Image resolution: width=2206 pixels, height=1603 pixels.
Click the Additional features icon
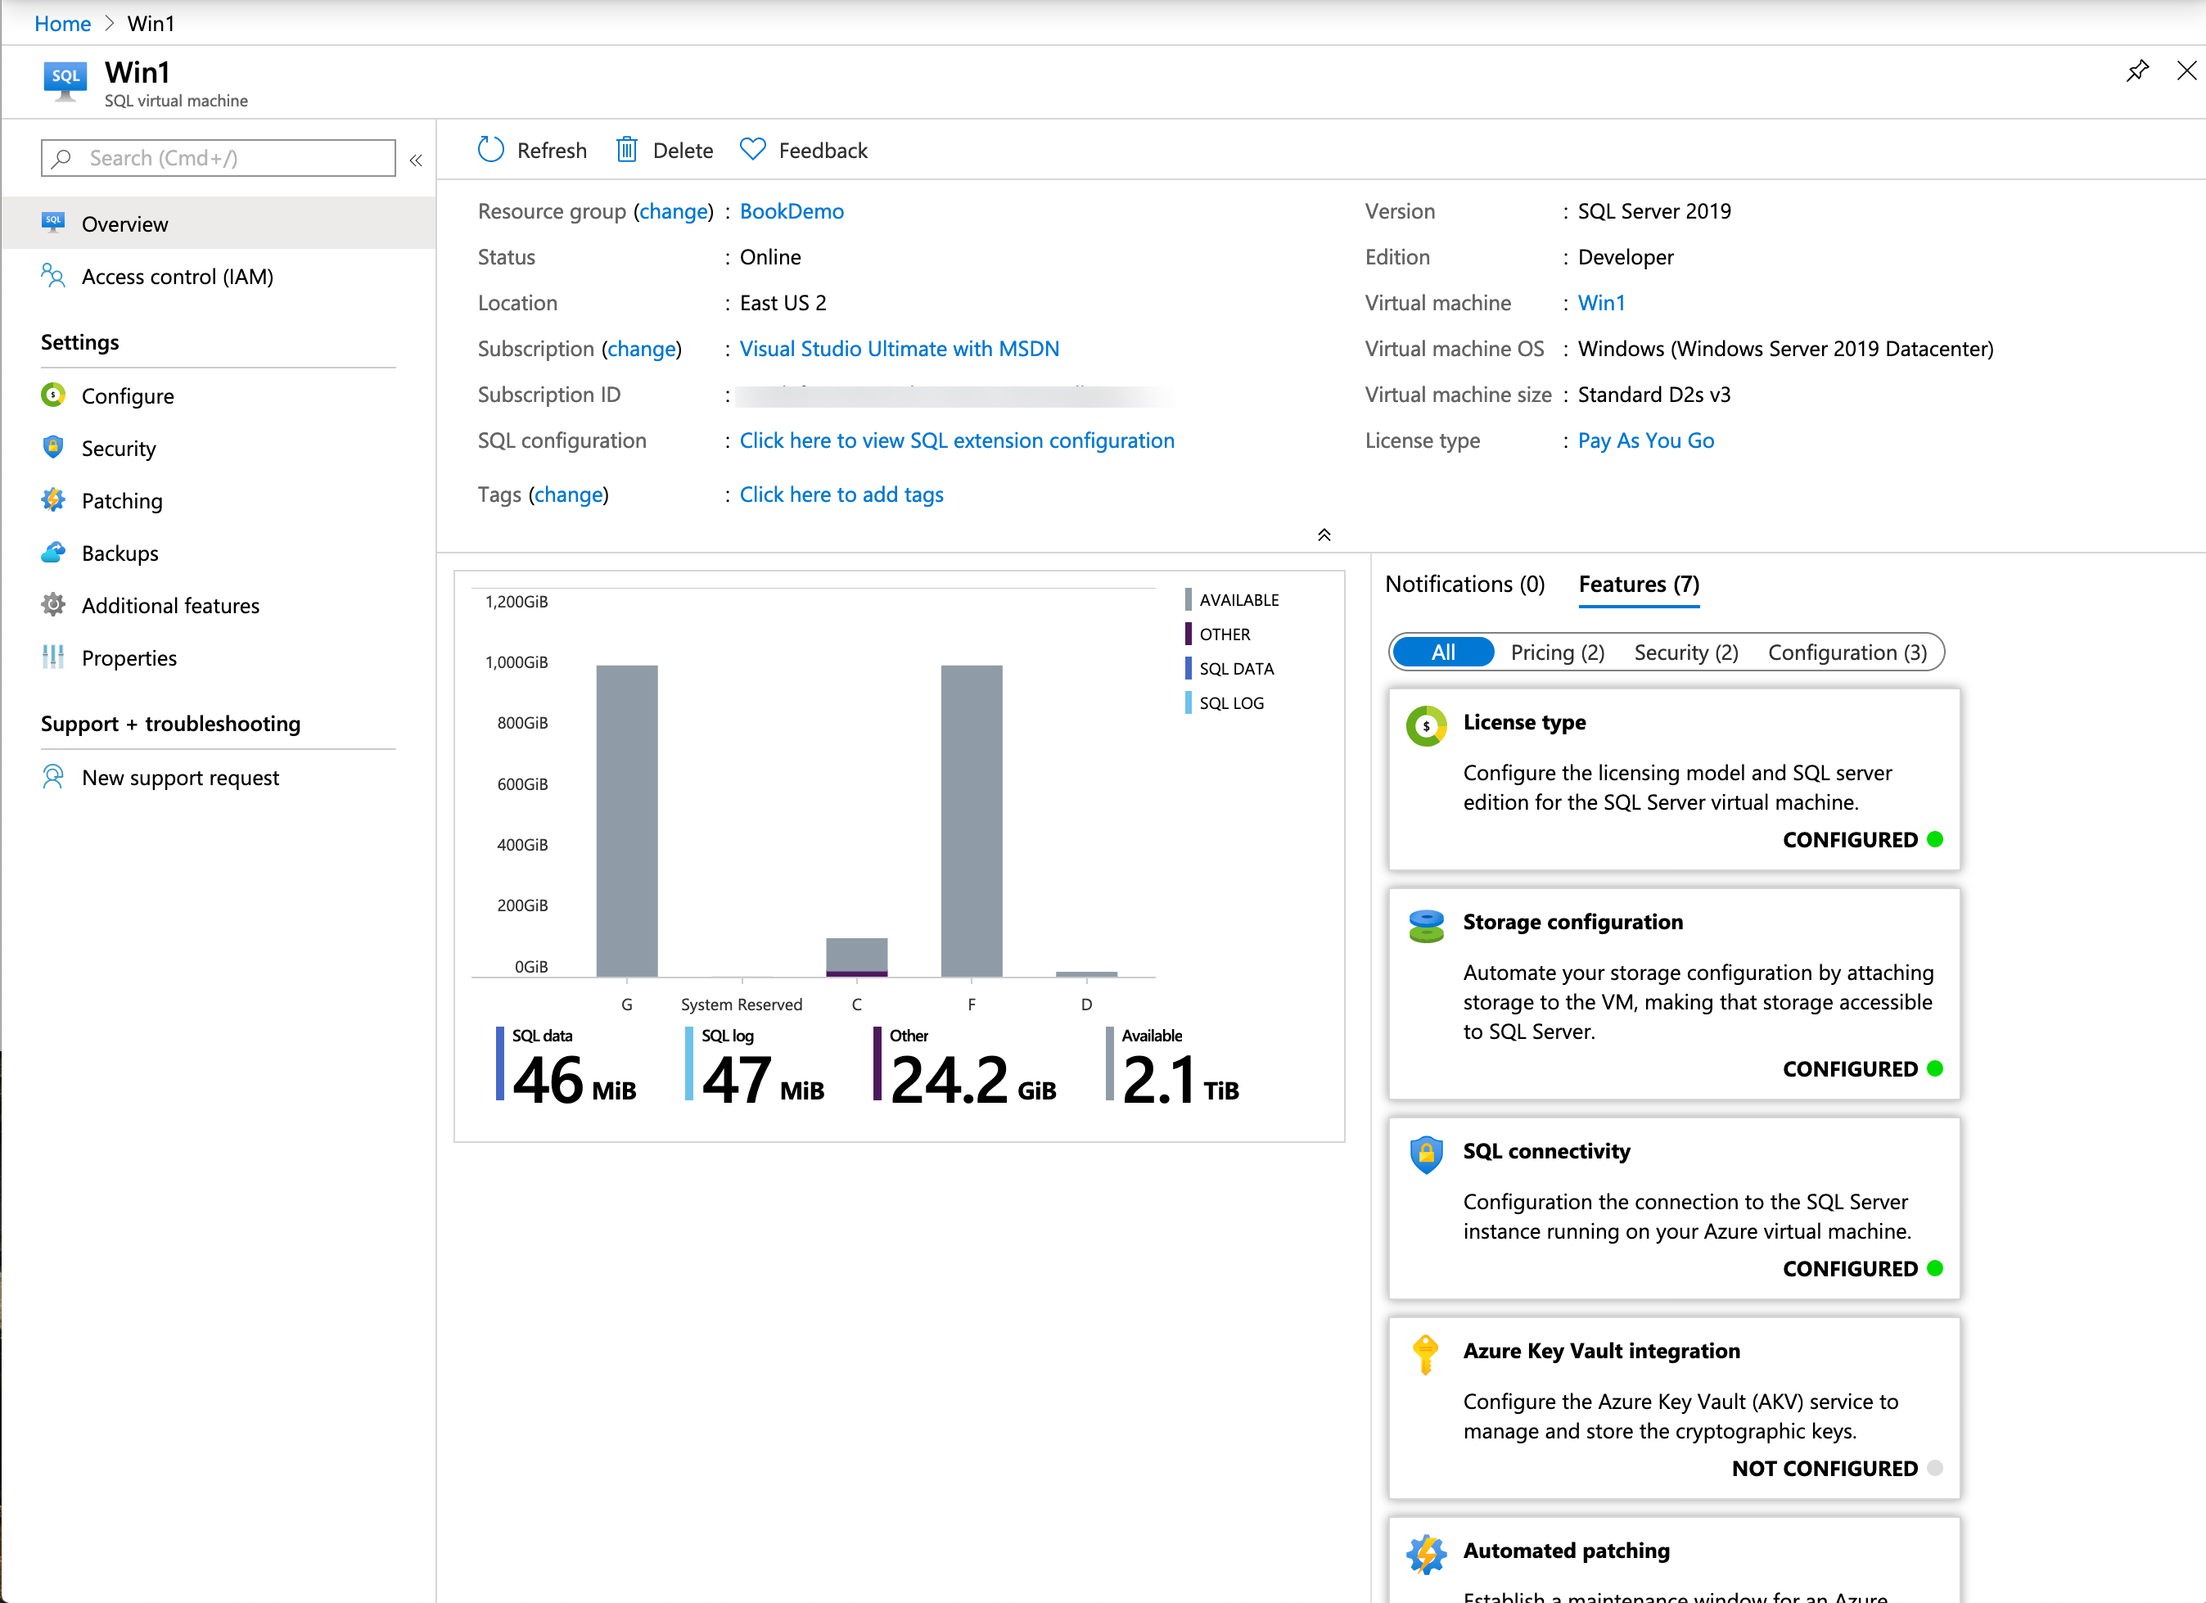click(x=55, y=604)
